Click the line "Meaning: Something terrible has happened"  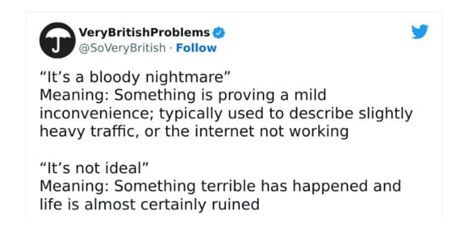pyautogui.click(x=220, y=186)
